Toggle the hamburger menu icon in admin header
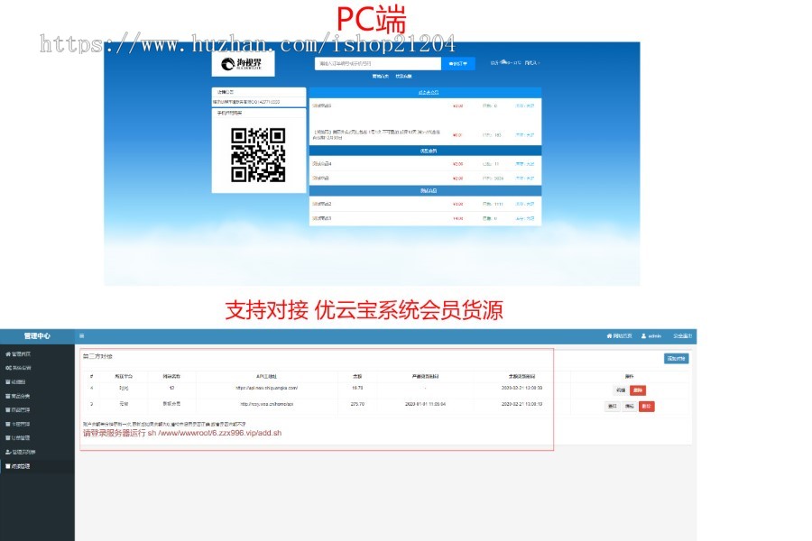 pos(81,335)
